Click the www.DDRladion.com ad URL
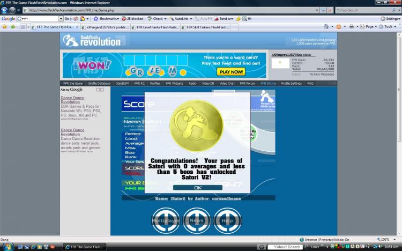The height and width of the screenshot is (251, 402). 75,119
